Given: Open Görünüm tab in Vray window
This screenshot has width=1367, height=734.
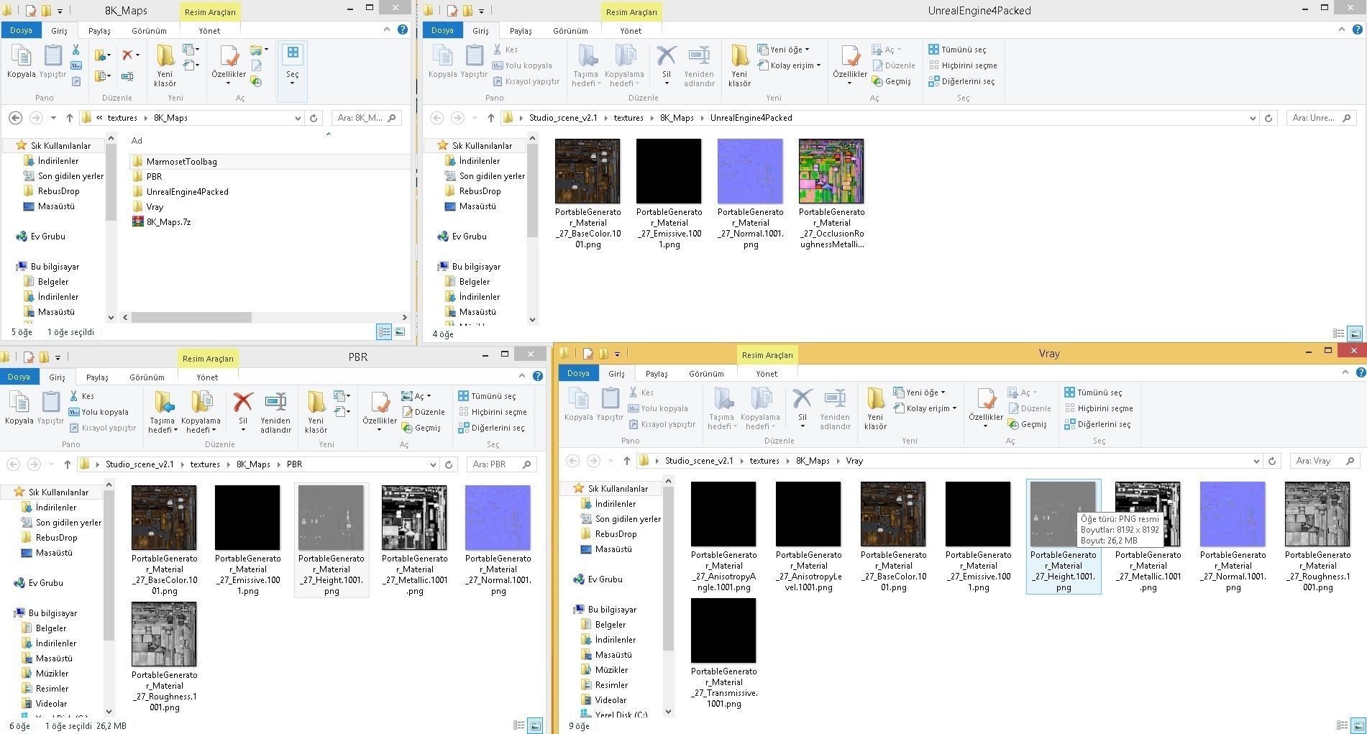Looking at the screenshot, I should coord(706,374).
